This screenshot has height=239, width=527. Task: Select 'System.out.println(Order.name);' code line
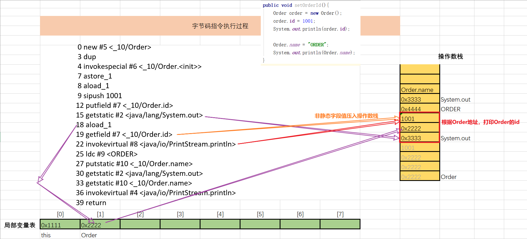314,53
